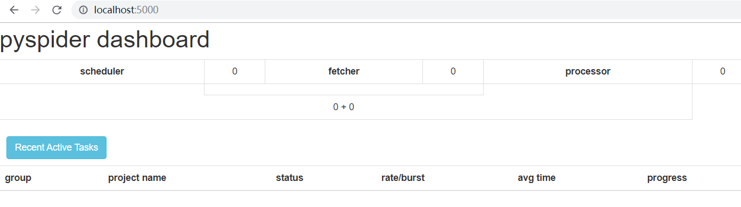741x207 pixels.
Task: Sort by progress column header
Action: coord(667,178)
